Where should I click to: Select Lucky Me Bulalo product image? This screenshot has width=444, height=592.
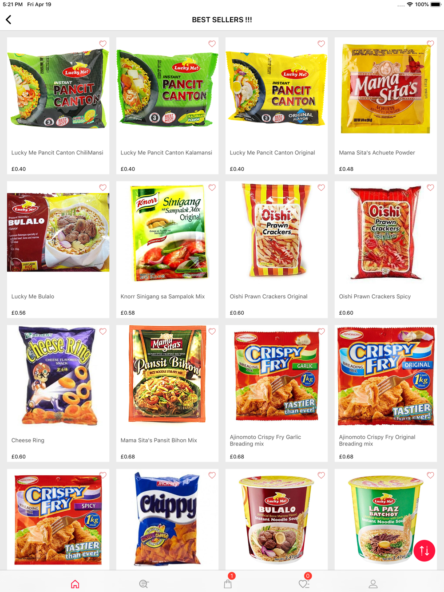(58, 232)
